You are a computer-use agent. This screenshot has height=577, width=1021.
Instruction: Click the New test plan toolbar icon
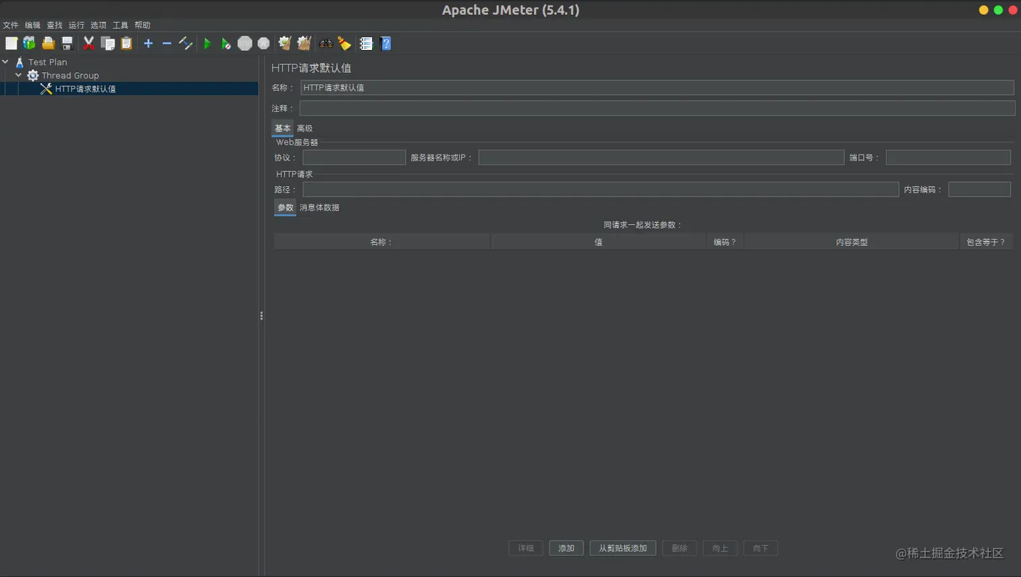click(x=11, y=43)
